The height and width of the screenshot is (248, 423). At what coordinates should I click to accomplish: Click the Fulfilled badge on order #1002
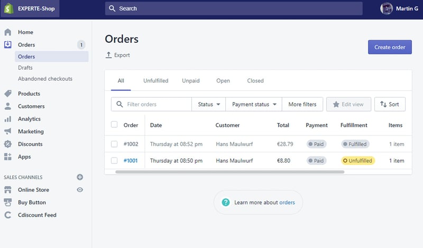click(x=355, y=144)
